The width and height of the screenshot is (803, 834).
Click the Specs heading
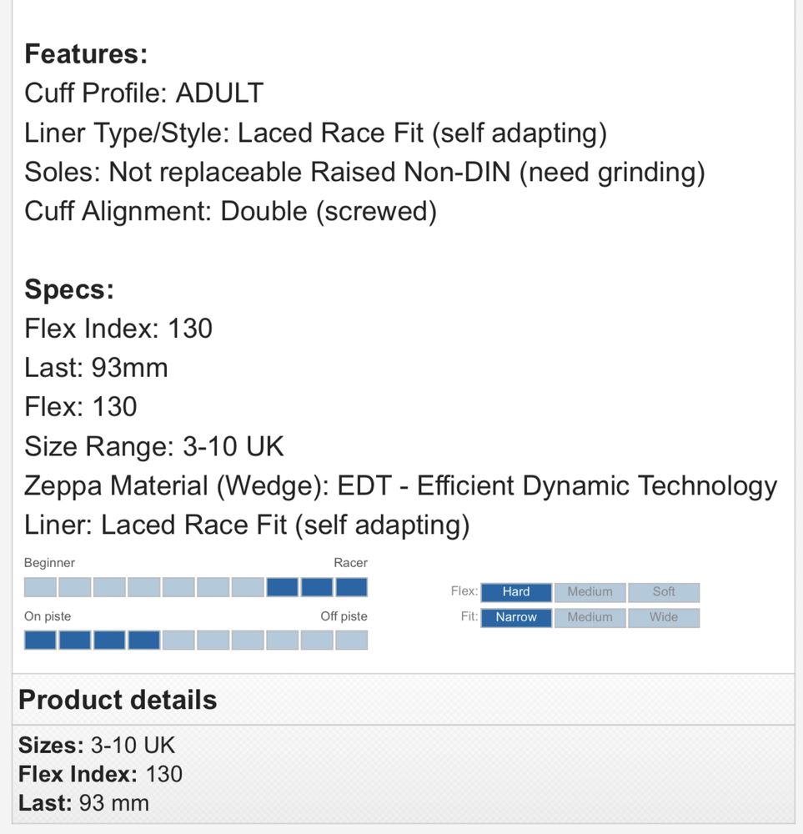click(69, 289)
